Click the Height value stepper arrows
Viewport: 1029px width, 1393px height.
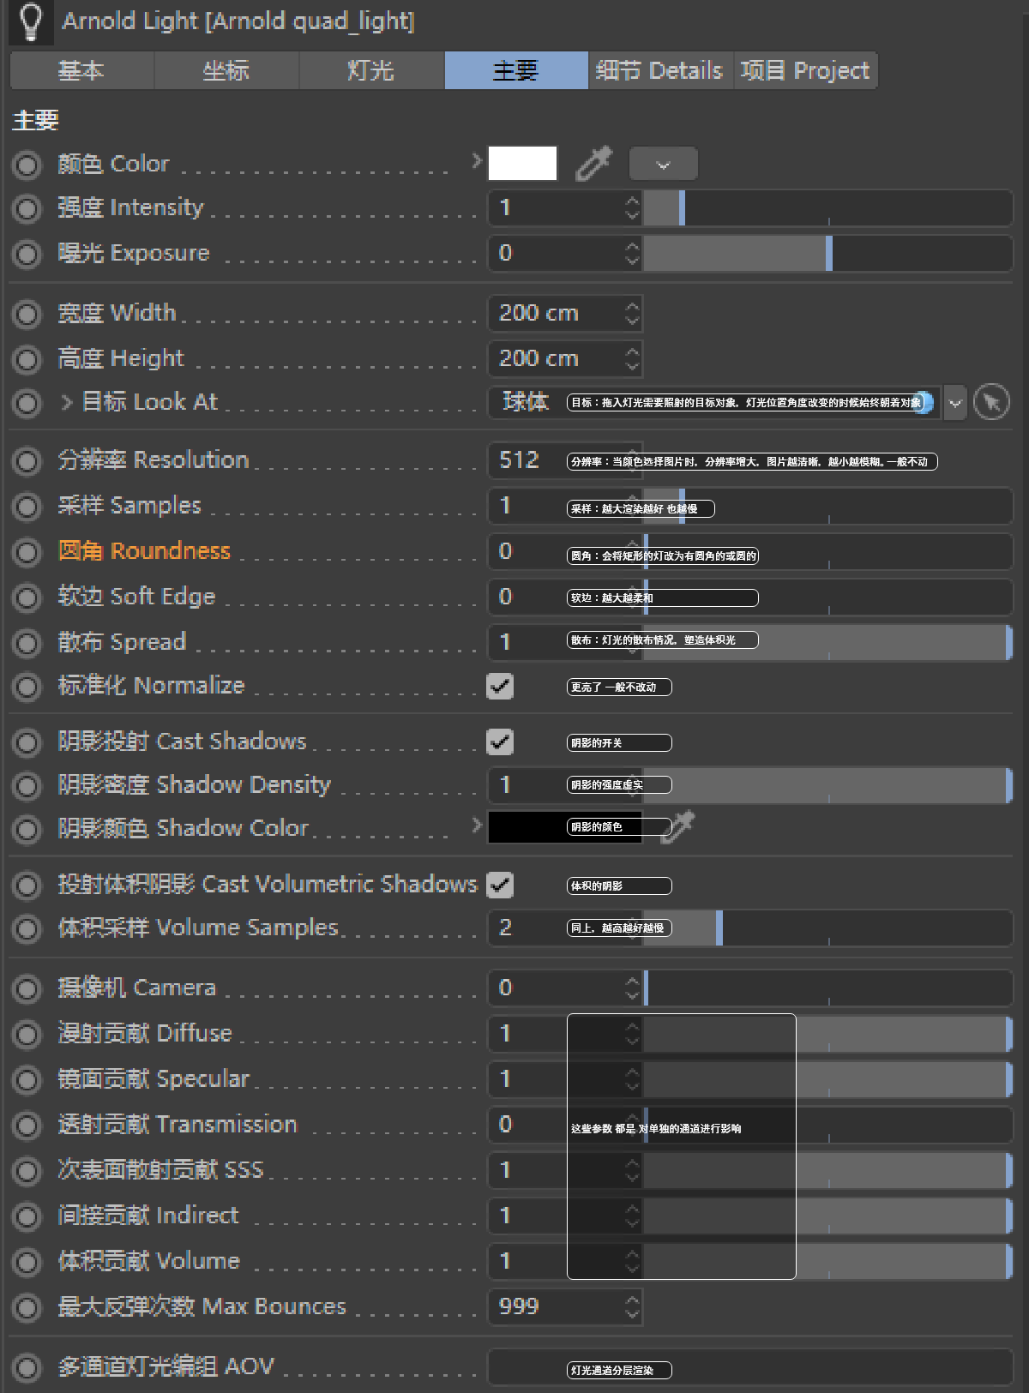[x=633, y=358]
